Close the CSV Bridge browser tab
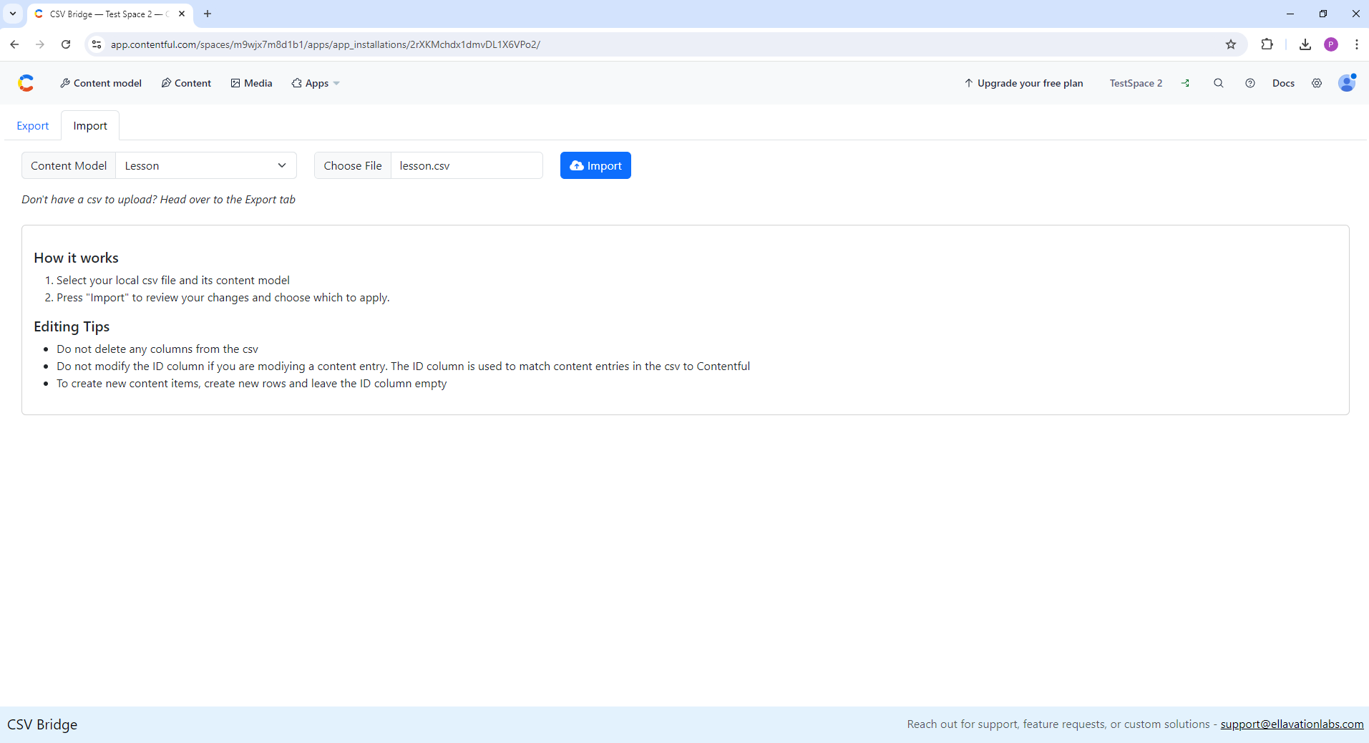The height and width of the screenshot is (743, 1369). tap(182, 14)
